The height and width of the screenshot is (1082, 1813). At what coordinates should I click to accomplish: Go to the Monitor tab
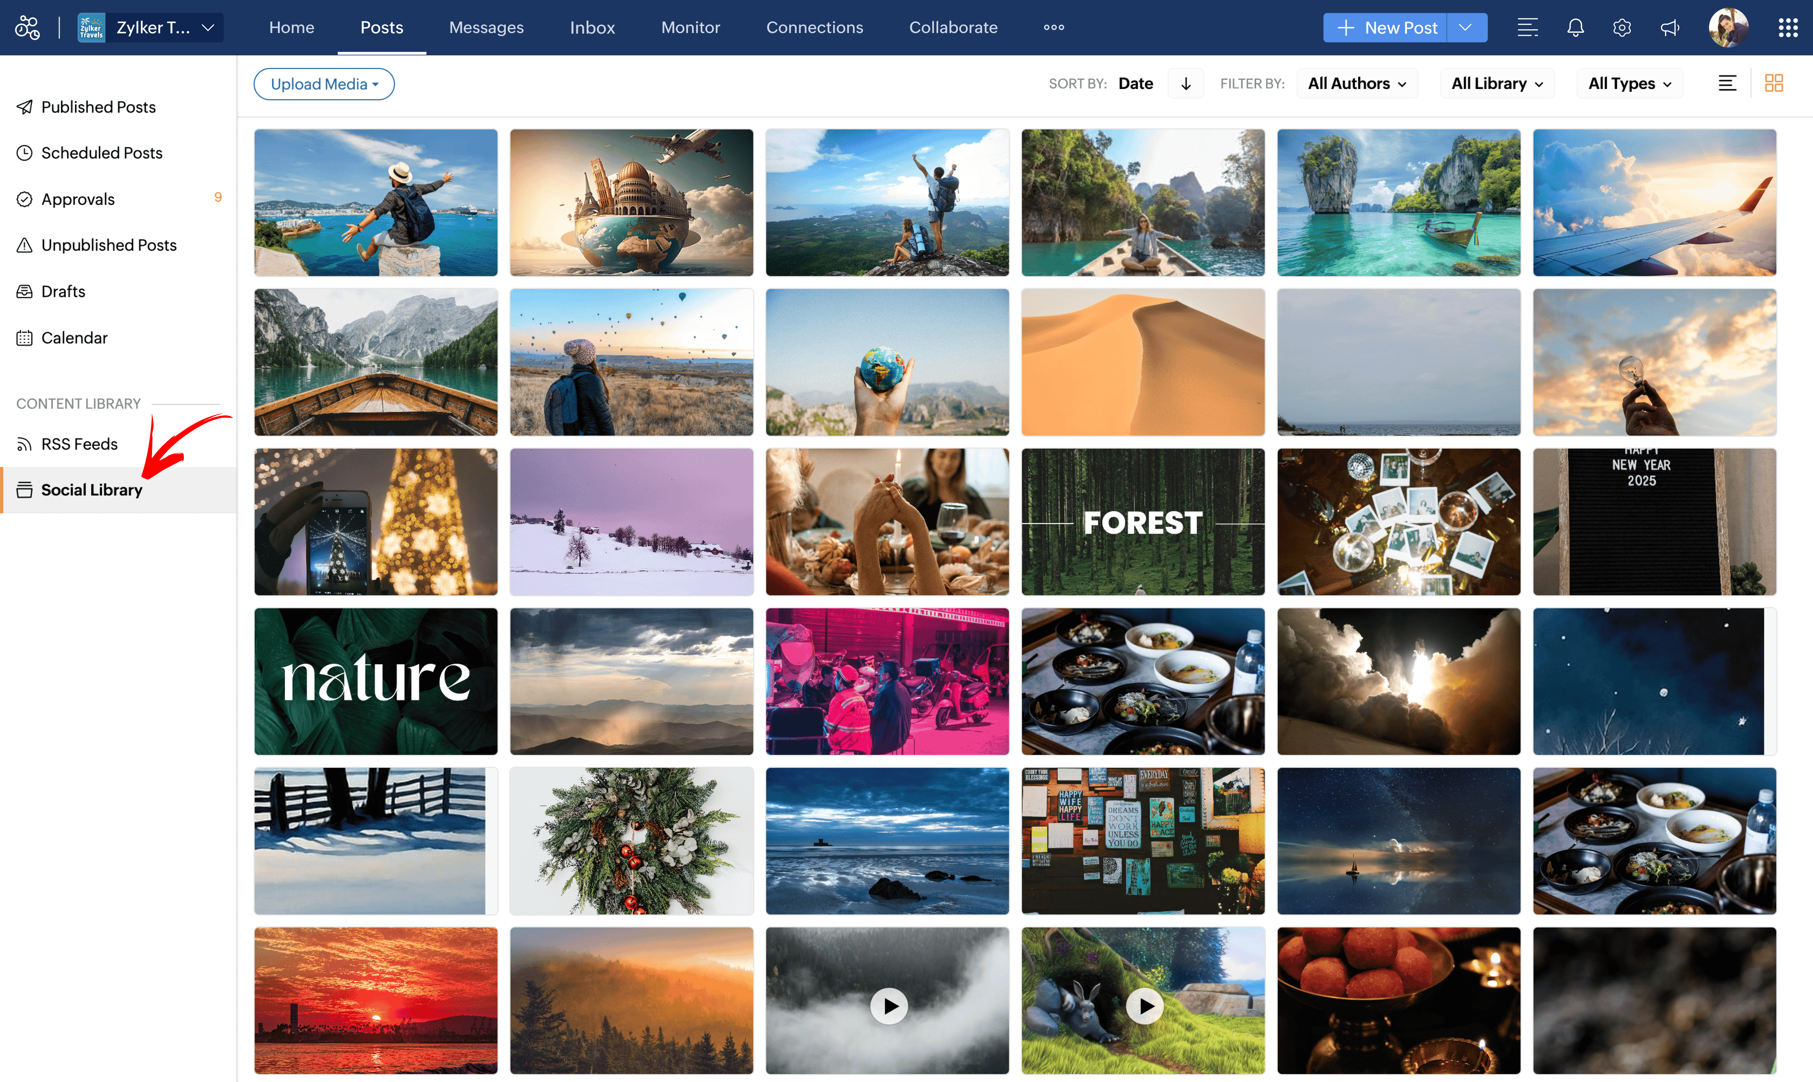tap(690, 28)
